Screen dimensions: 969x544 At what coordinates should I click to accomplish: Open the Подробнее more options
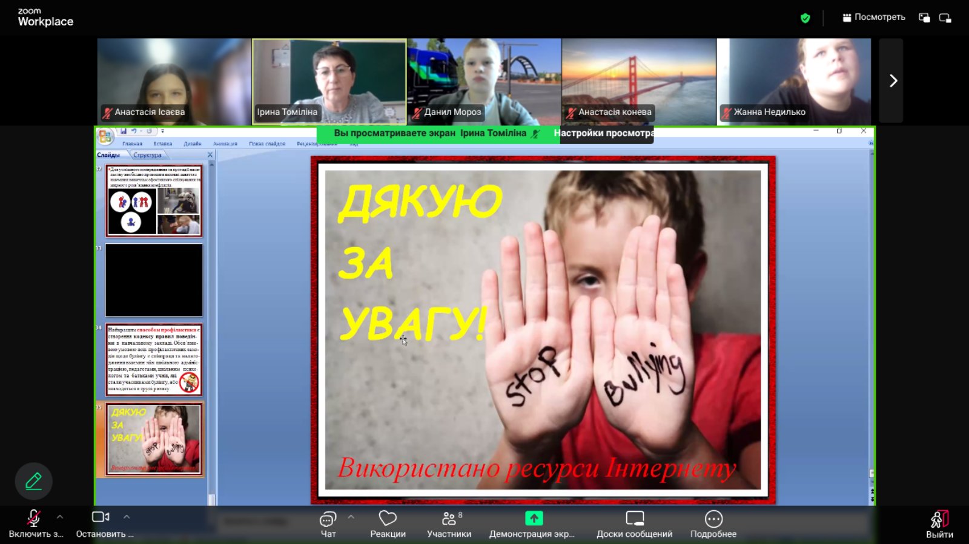713,524
